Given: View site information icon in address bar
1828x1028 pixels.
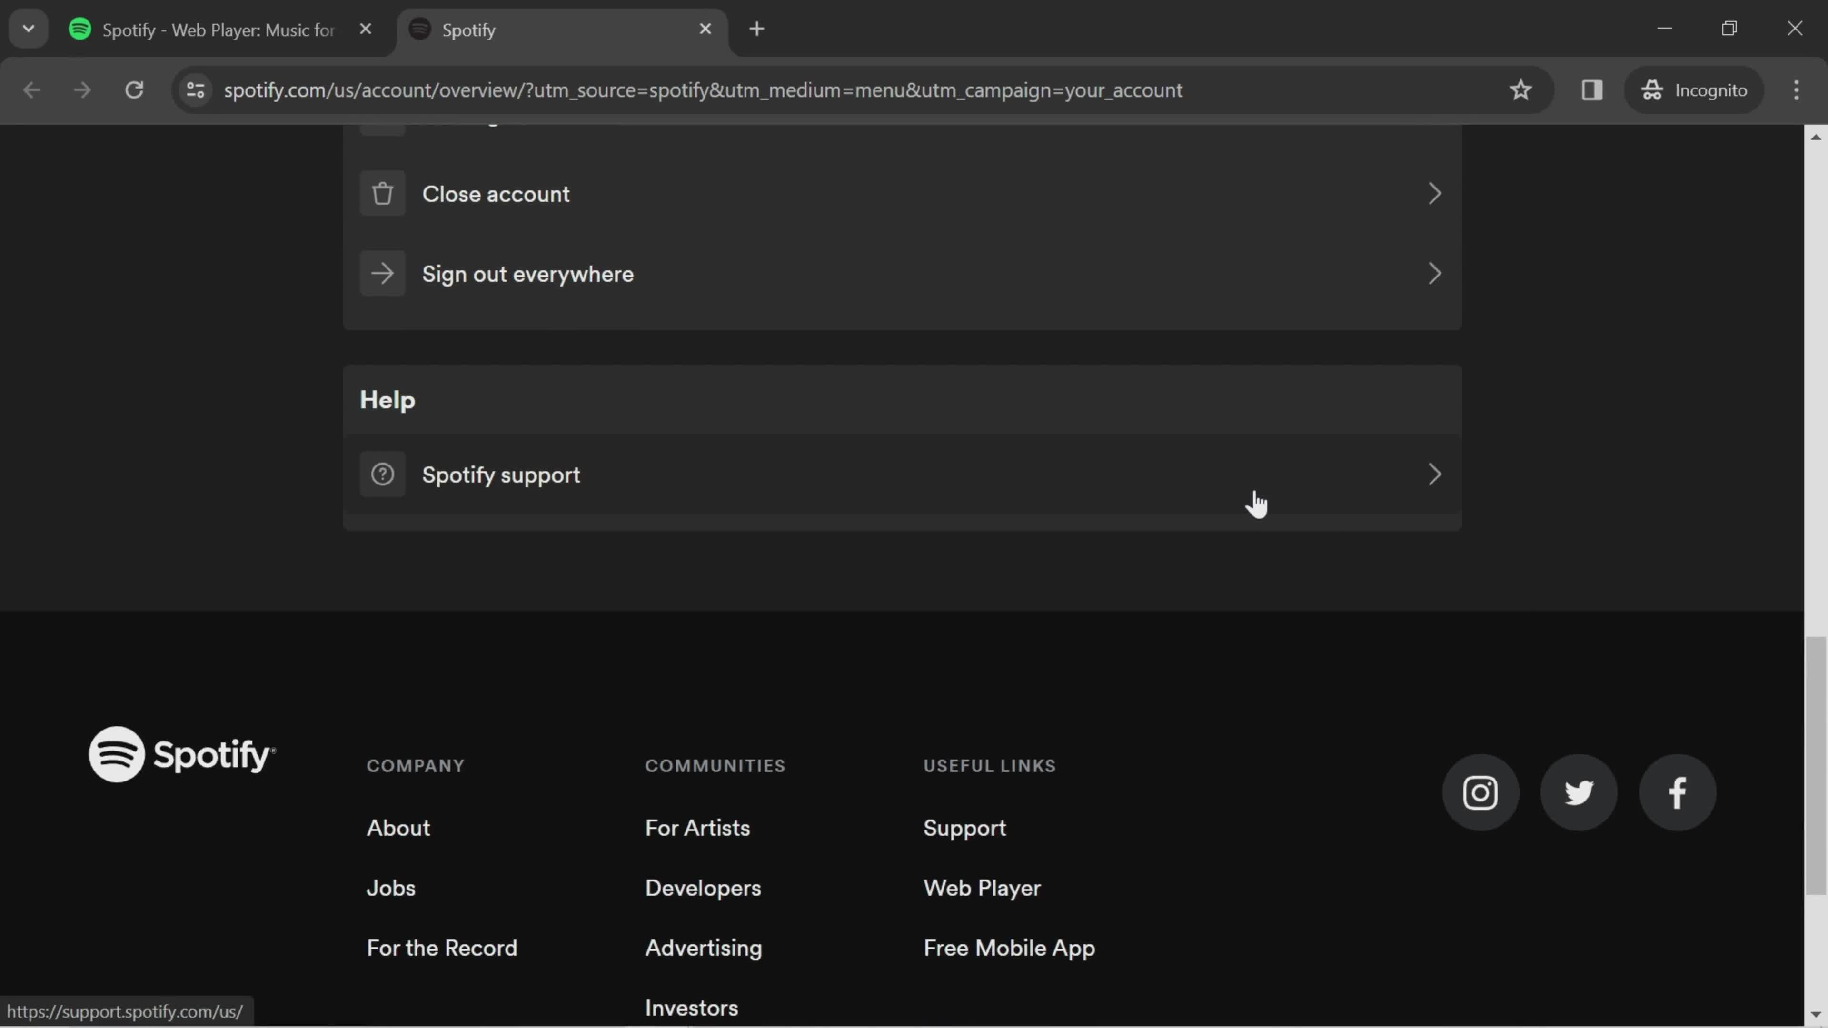Looking at the screenshot, I should coord(196,90).
